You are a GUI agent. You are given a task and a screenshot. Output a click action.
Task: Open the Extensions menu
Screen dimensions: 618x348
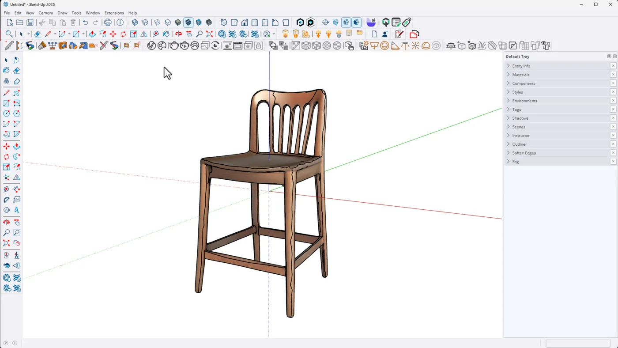click(x=114, y=13)
